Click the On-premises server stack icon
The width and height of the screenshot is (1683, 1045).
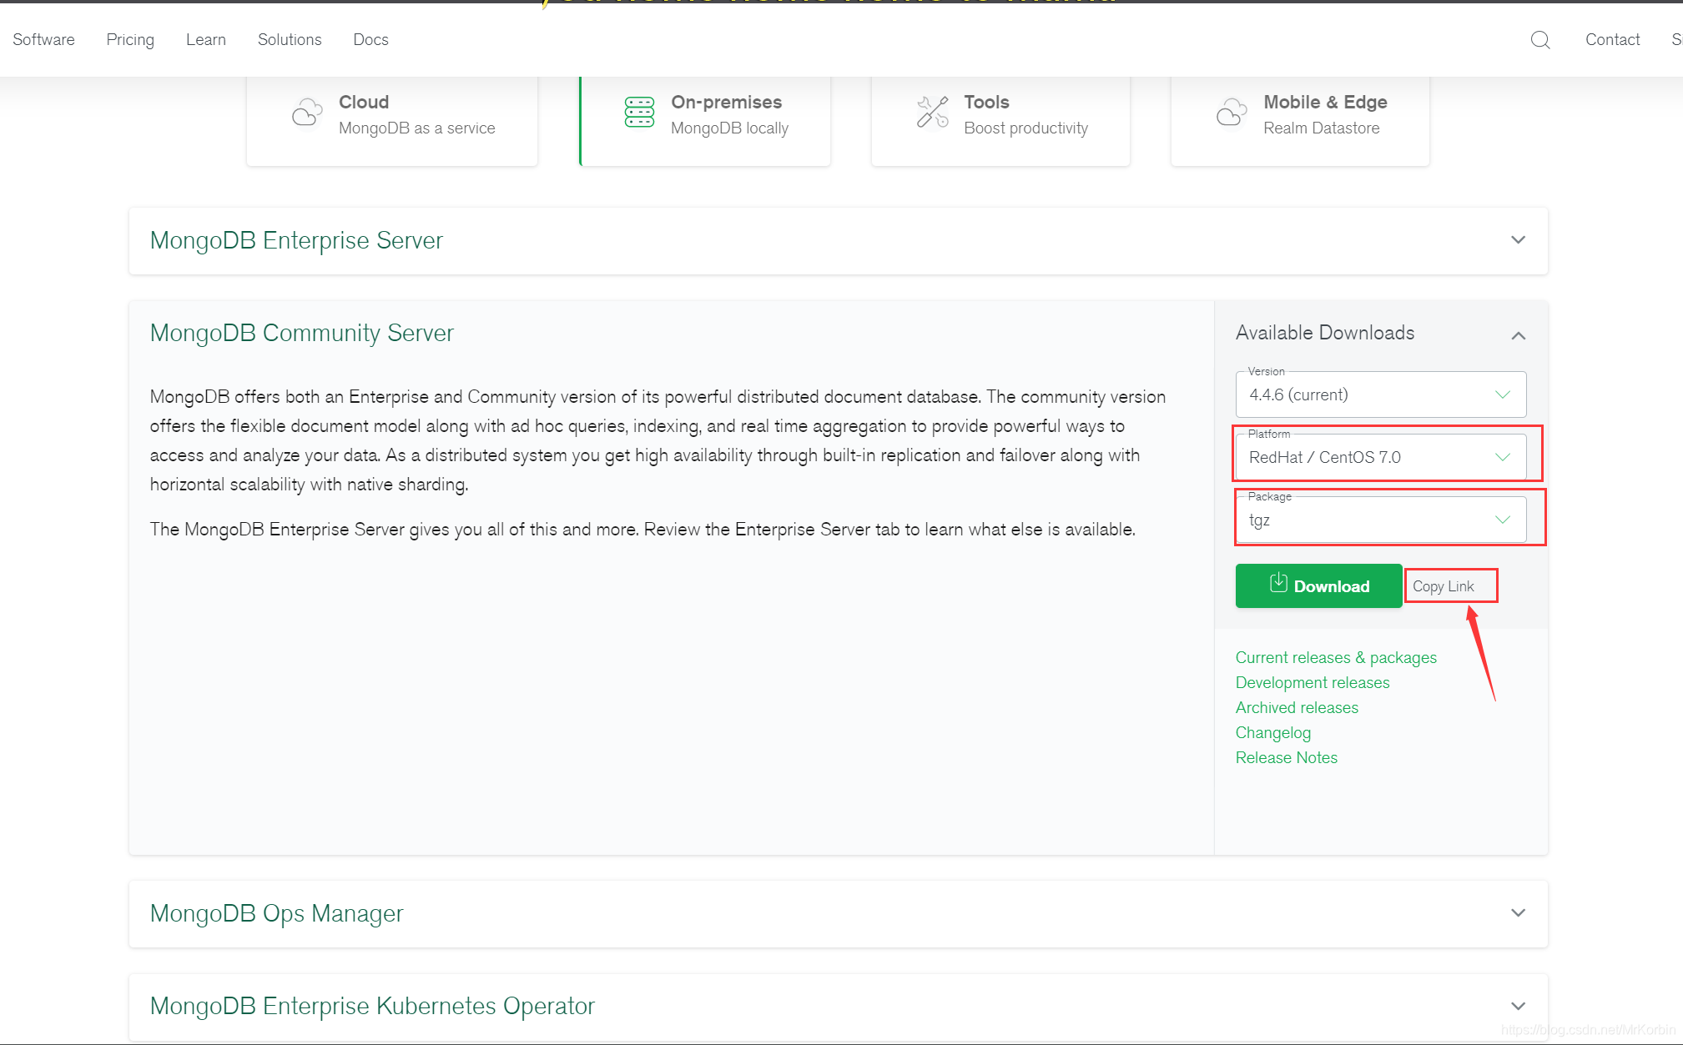(640, 112)
